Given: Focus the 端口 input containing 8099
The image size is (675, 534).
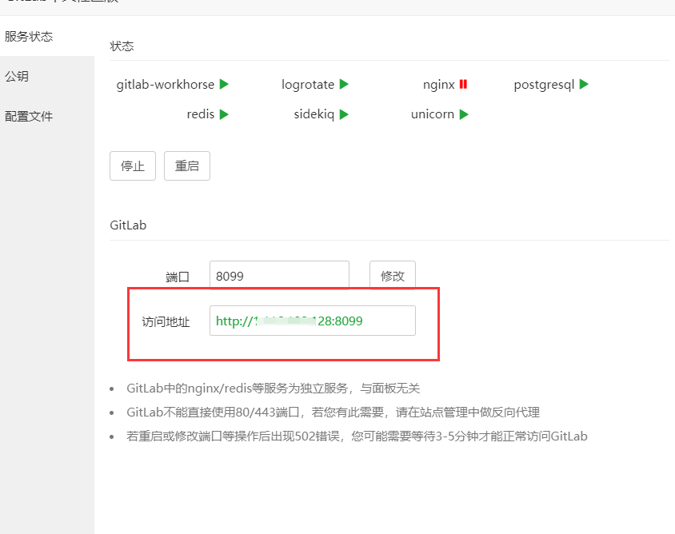Looking at the screenshot, I should coord(279,275).
